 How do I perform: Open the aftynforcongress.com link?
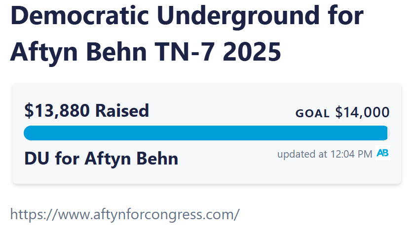click(x=125, y=214)
